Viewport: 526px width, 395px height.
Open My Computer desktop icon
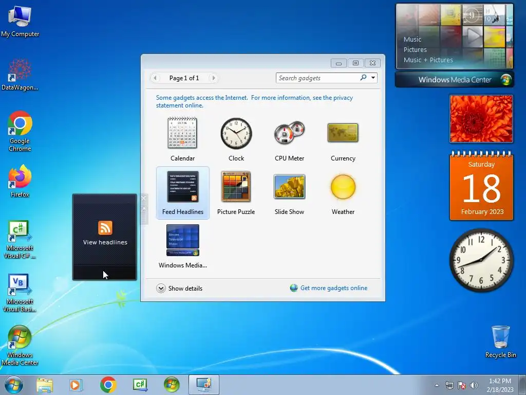point(20,22)
